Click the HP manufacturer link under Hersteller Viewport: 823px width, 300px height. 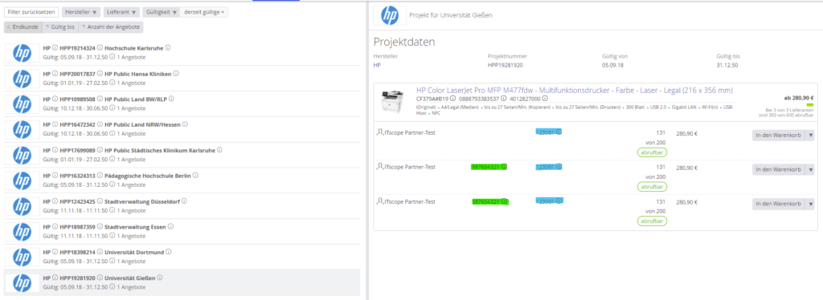click(377, 66)
